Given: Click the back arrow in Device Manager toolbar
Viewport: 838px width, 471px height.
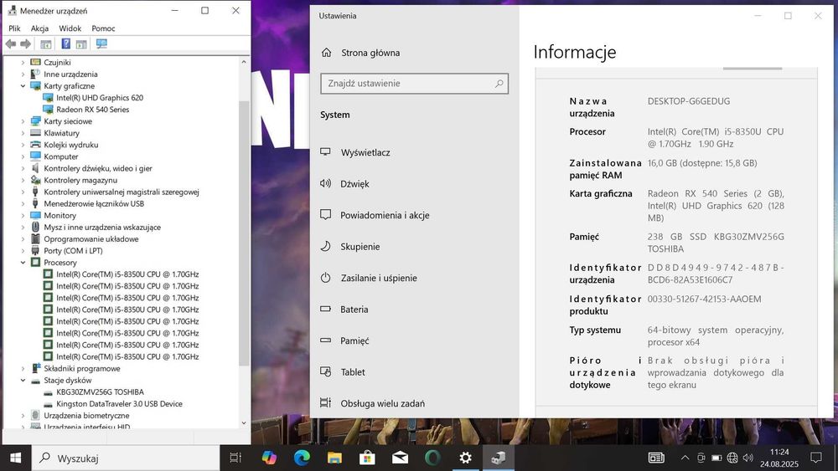Looking at the screenshot, I should (x=11, y=44).
